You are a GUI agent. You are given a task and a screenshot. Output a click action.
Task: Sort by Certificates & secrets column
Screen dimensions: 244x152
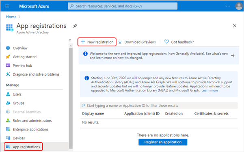coord(212,113)
